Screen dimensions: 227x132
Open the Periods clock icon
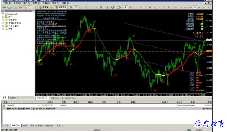pyautogui.click(x=113, y=7)
